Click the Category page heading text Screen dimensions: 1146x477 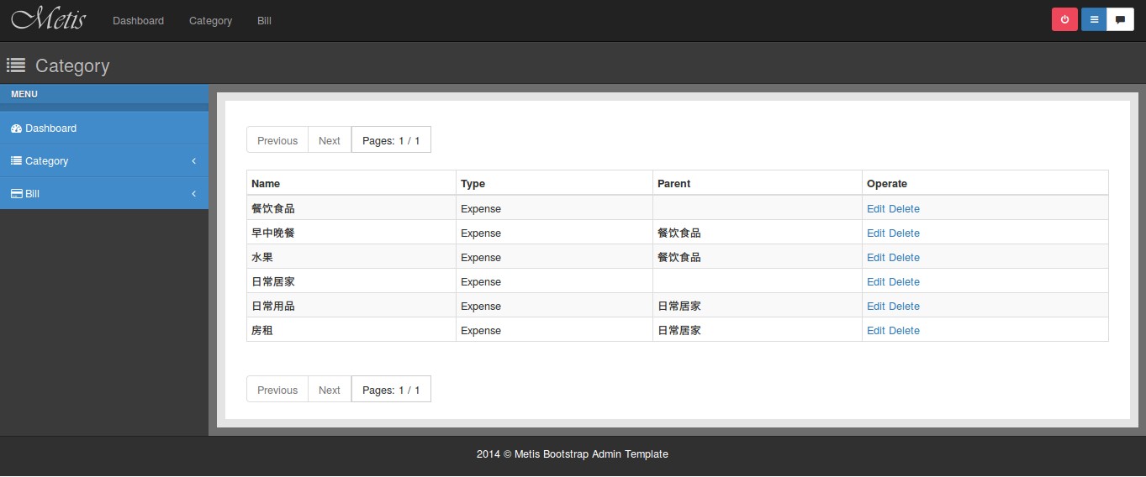click(72, 66)
